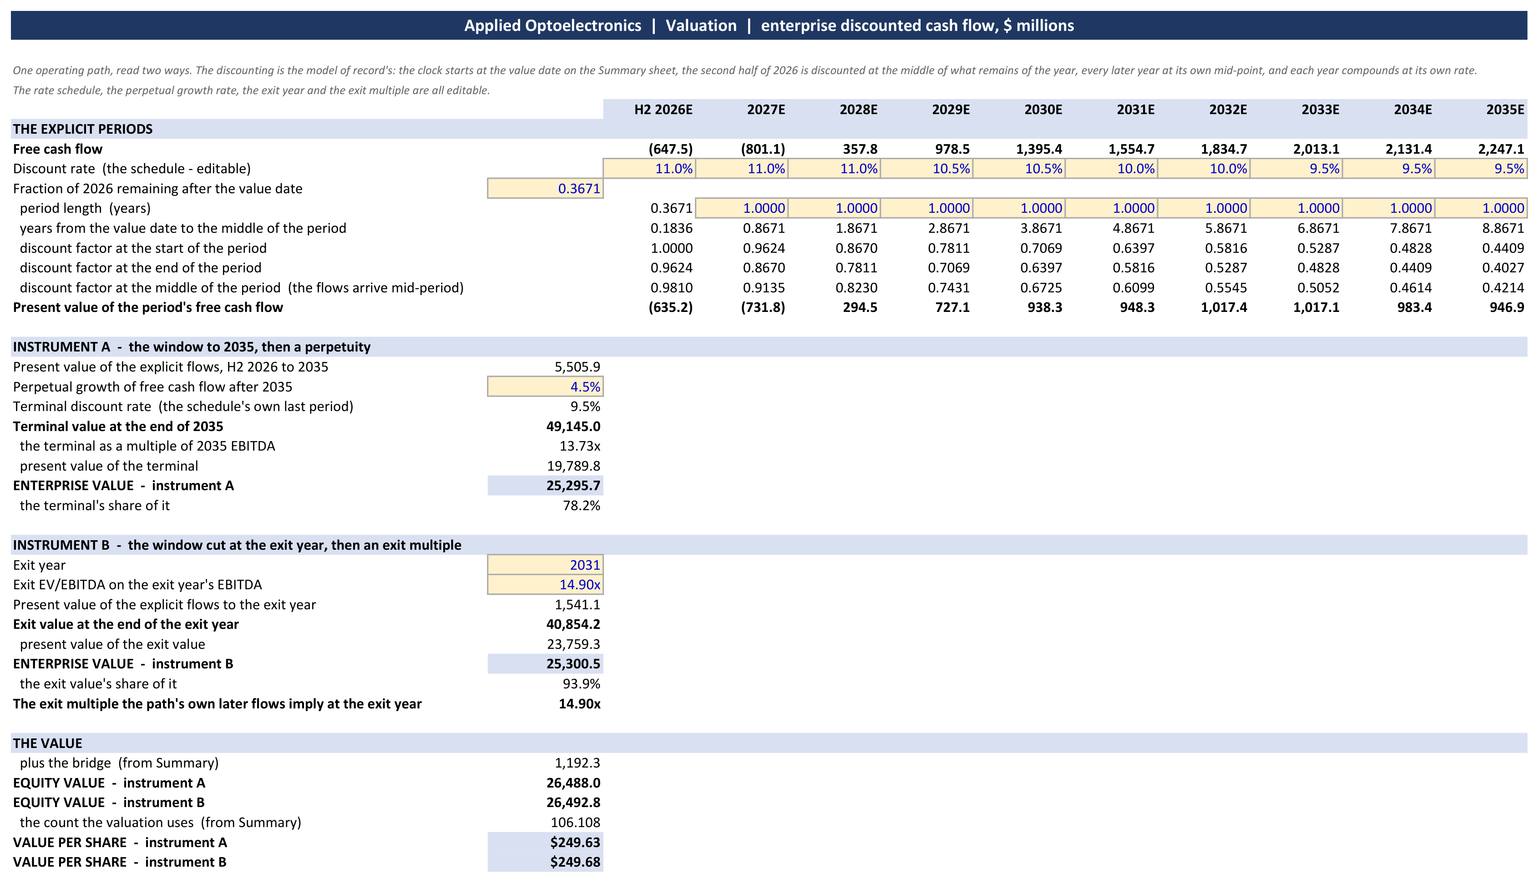Click the perpetual growth rate cell 4.5%
Image resolution: width=1539 pixels, height=883 pixels.
545,387
